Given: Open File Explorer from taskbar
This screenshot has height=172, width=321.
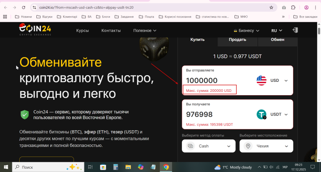Looking at the screenshot, I should click(128, 167).
